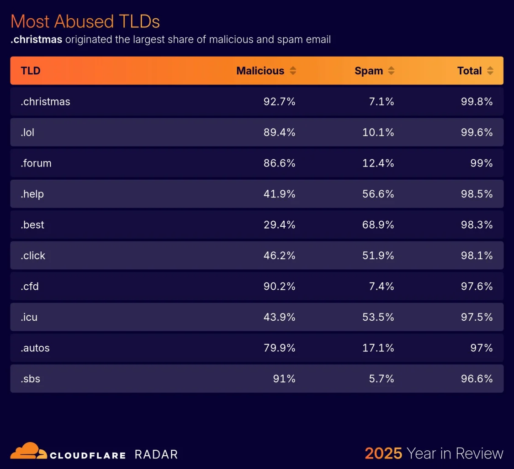Click the Total header label
The height and width of the screenshot is (469, 514).
pos(469,71)
